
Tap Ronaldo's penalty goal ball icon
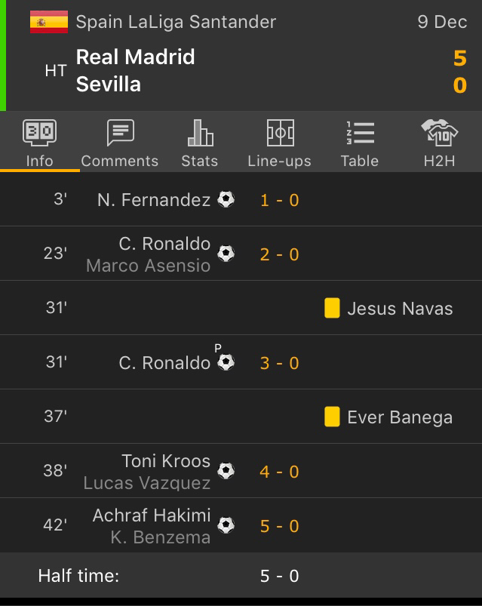tap(226, 362)
